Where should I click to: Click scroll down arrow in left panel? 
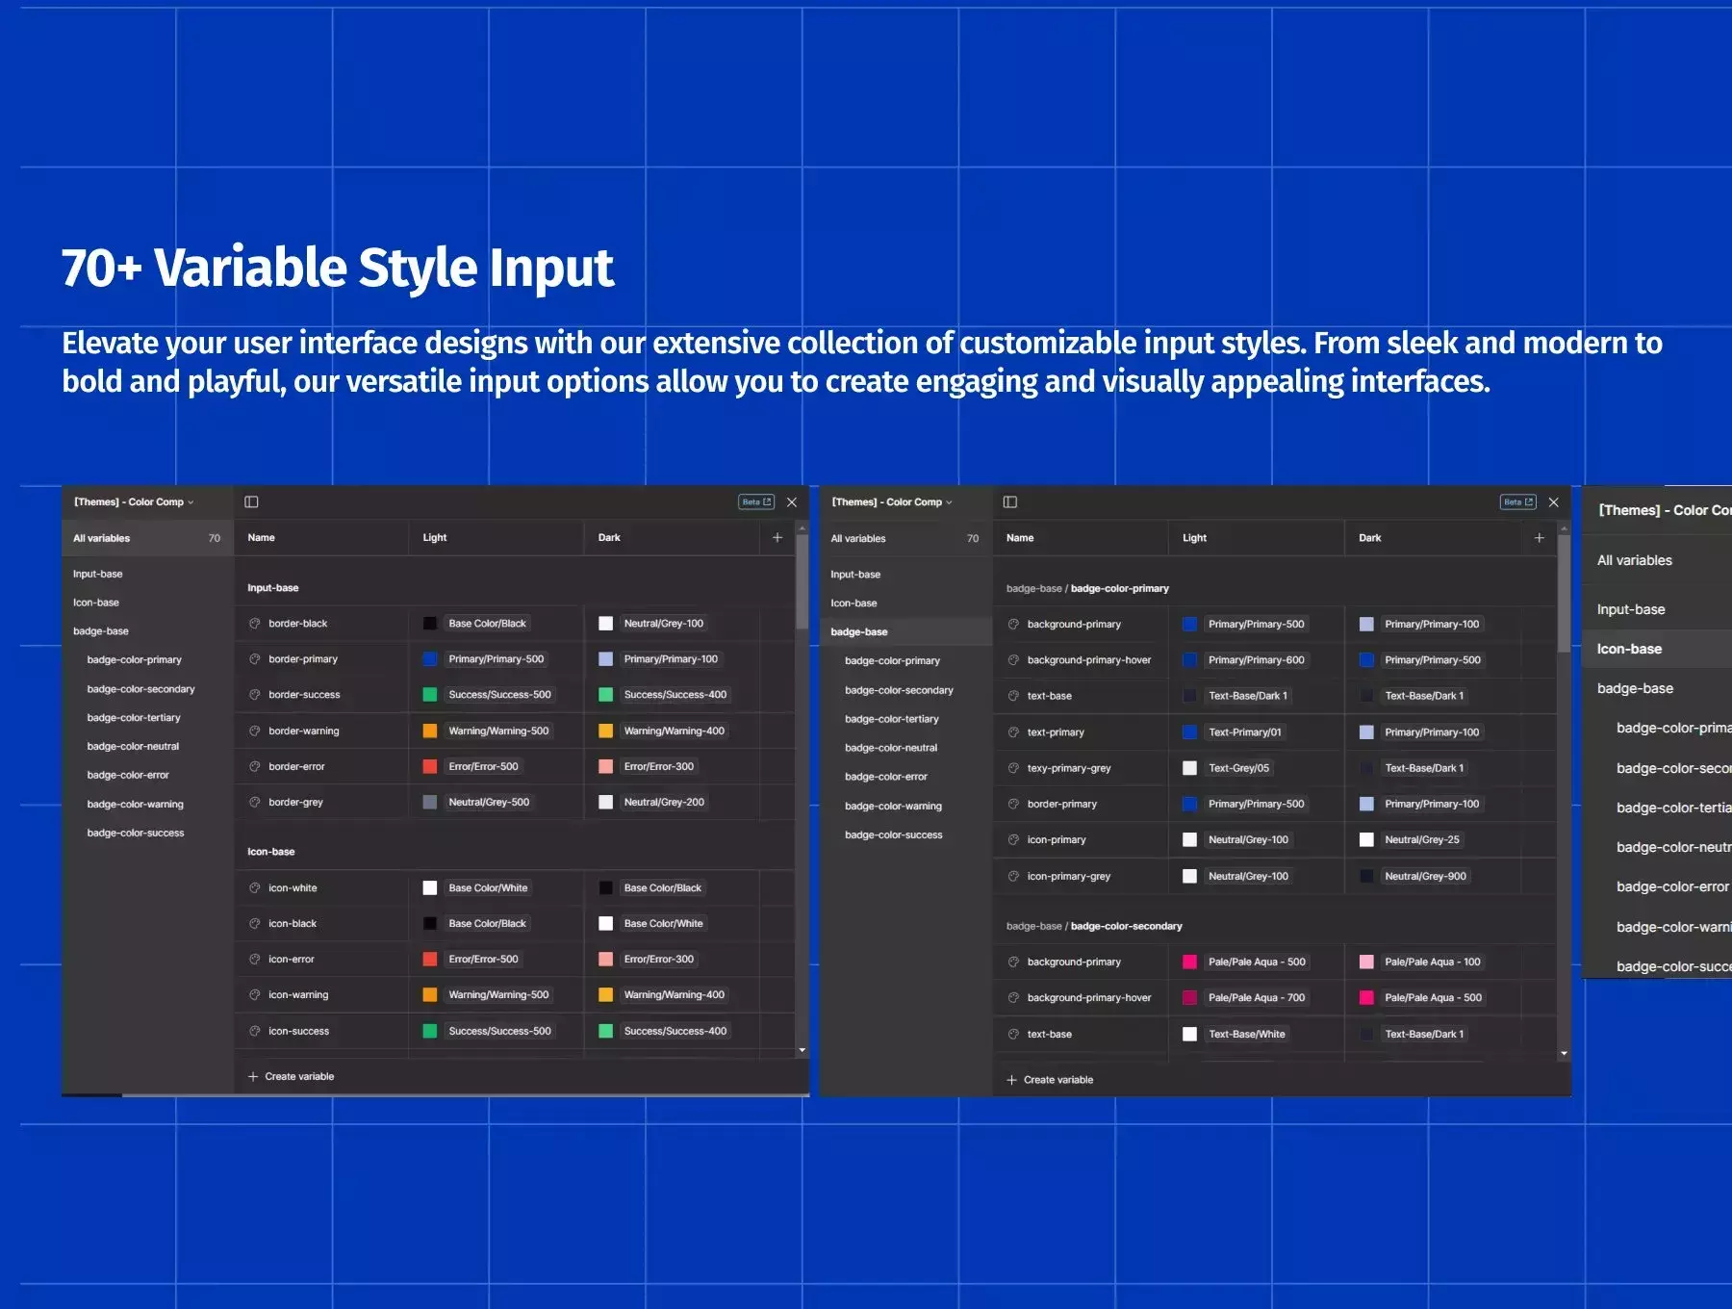pyautogui.click(x=802, y=1051)
